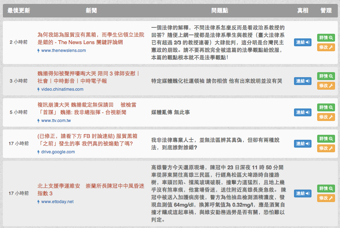The height and width of the screenshot is (228, 340).
Task: Open headline (已修正，請看下方 FB 討論連結)
Action: pyautogui.click(x=87, y=140)
